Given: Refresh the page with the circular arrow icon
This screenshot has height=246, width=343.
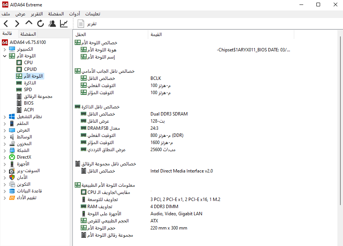Looking at the screenshot, I should point(41,23).
